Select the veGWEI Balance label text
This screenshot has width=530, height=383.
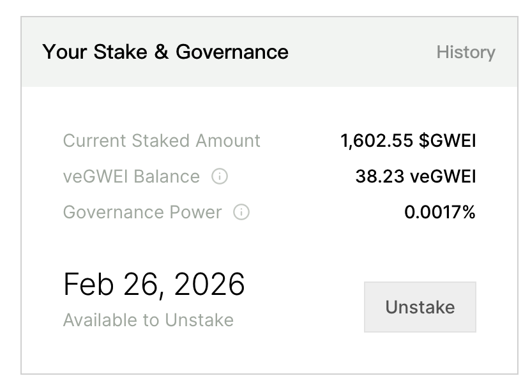pos(132,177)
